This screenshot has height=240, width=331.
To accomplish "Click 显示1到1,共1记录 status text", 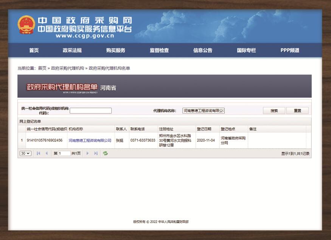I will [x=295, y=153].
